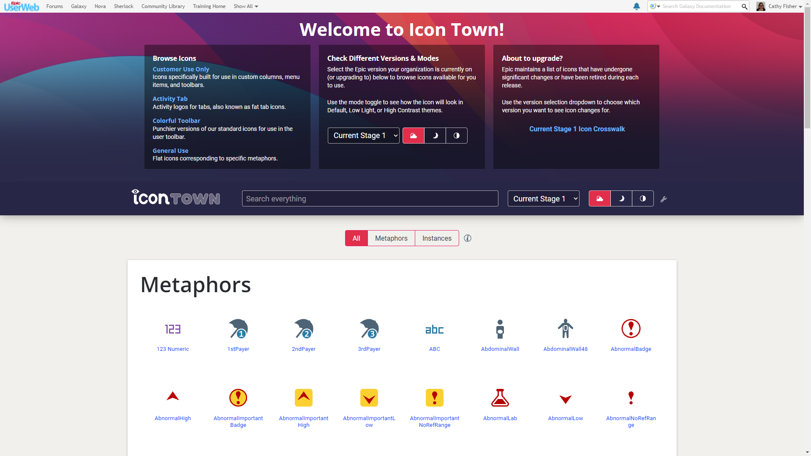The image size is (811, 456).
Task: Select the AbnormalHigh red arrow icon
Action: (x=173, y=396)
